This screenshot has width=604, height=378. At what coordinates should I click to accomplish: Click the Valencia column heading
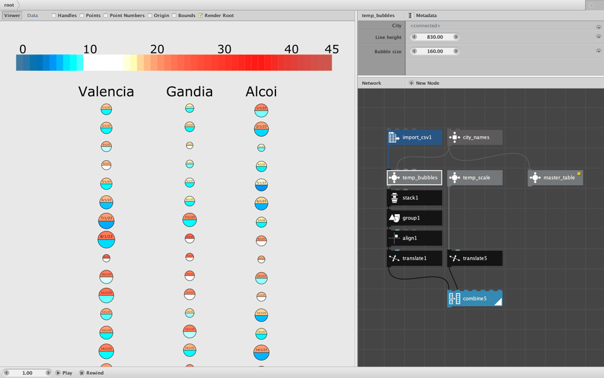pyautogui.click(x=106, y=92)
